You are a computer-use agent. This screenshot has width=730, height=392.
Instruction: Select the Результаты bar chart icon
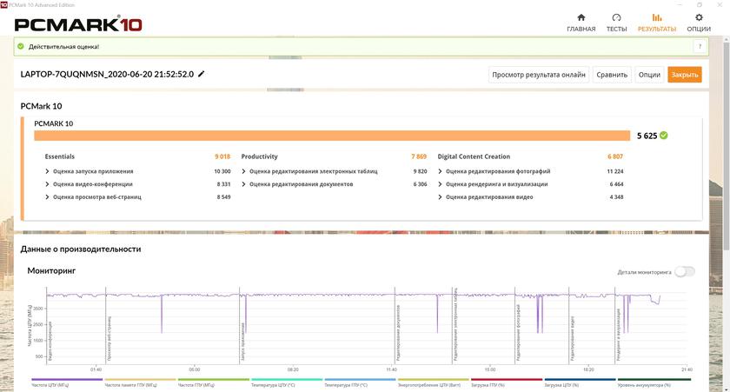click(656, 17)
